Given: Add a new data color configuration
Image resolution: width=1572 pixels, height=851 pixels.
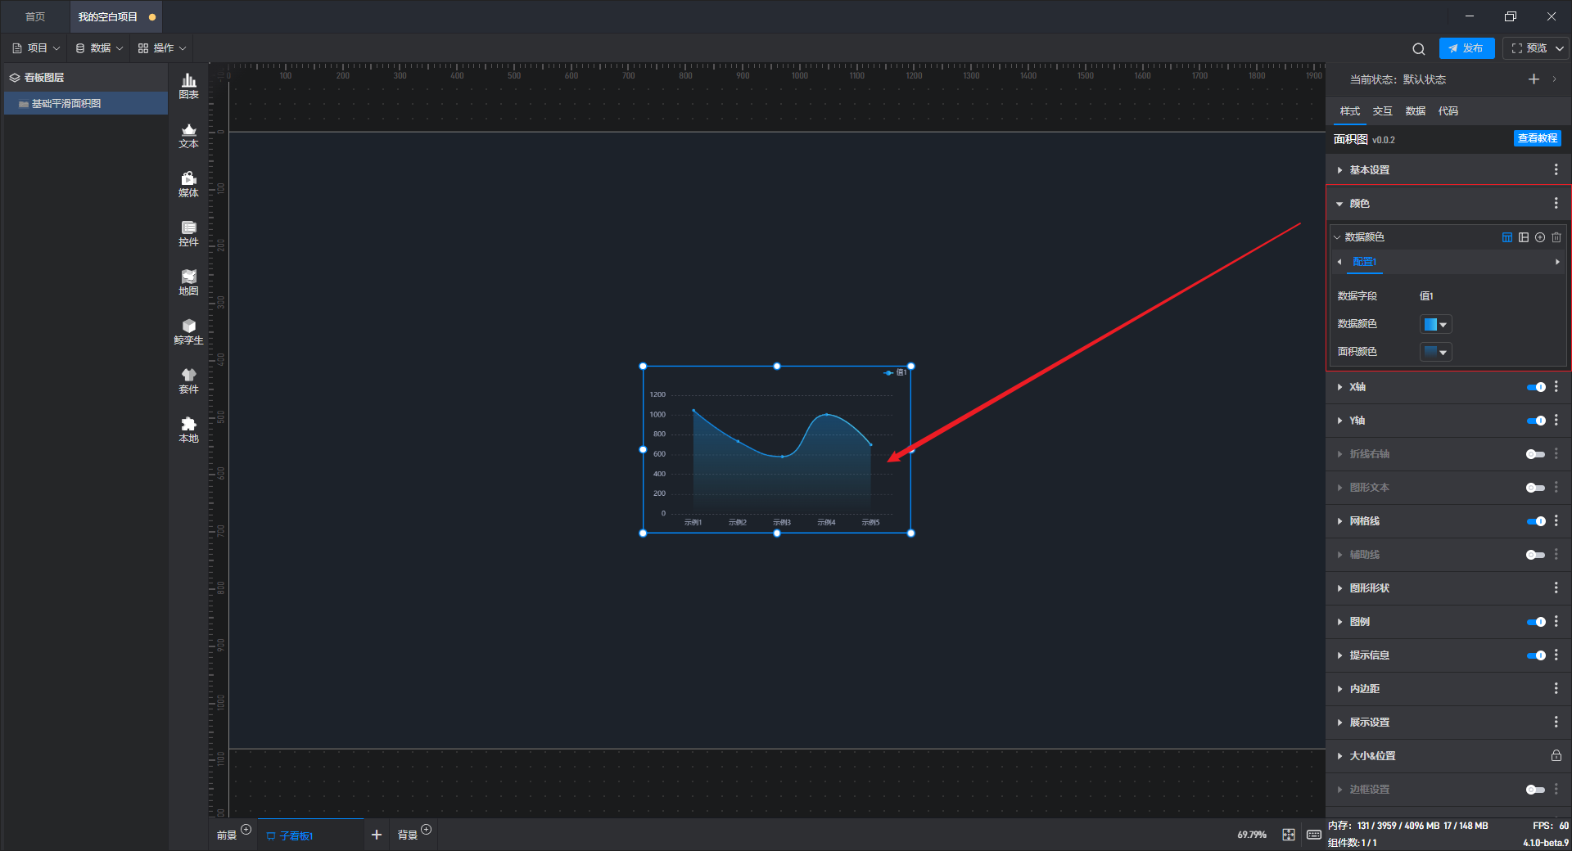Looking at the screenshot, I should [x=1540, y=237].
